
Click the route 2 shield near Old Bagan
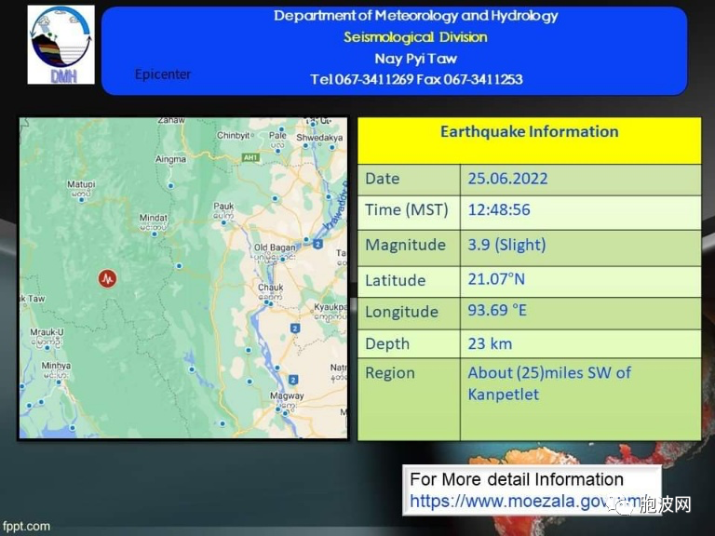(317, 245)
